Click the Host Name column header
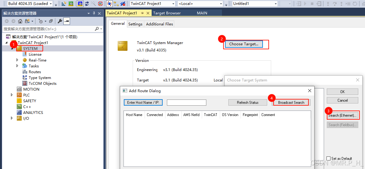 tap(134, 115)
